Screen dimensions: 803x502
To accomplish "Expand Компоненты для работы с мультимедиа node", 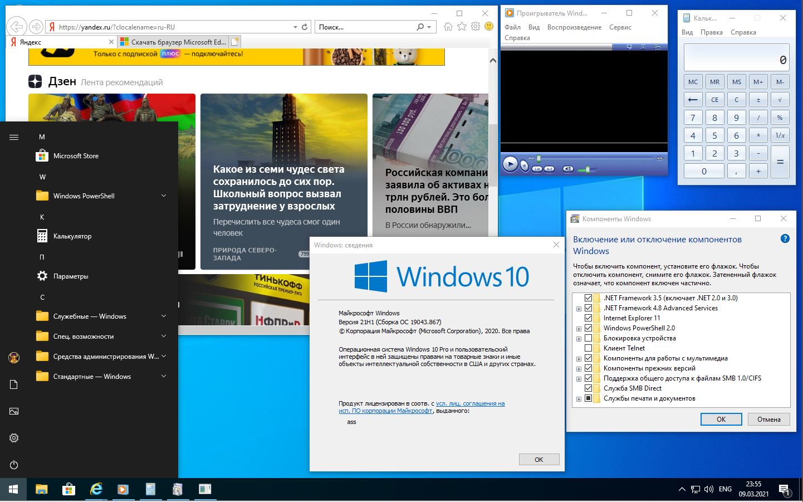I will pyautogui.click(x=579, y=359).
